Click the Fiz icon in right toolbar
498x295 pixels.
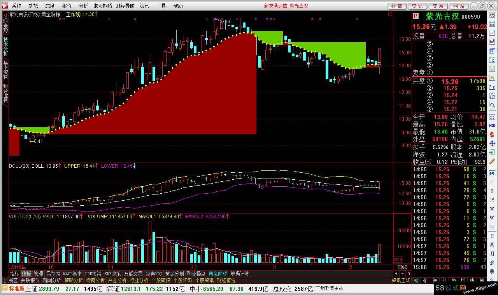click(492, 87)
